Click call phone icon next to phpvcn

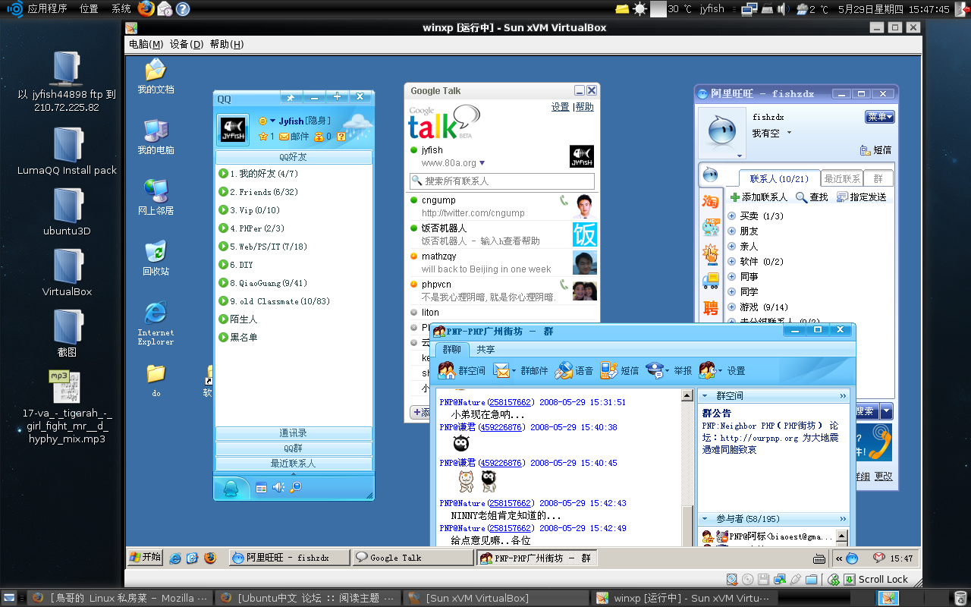[x=563, y=285]
